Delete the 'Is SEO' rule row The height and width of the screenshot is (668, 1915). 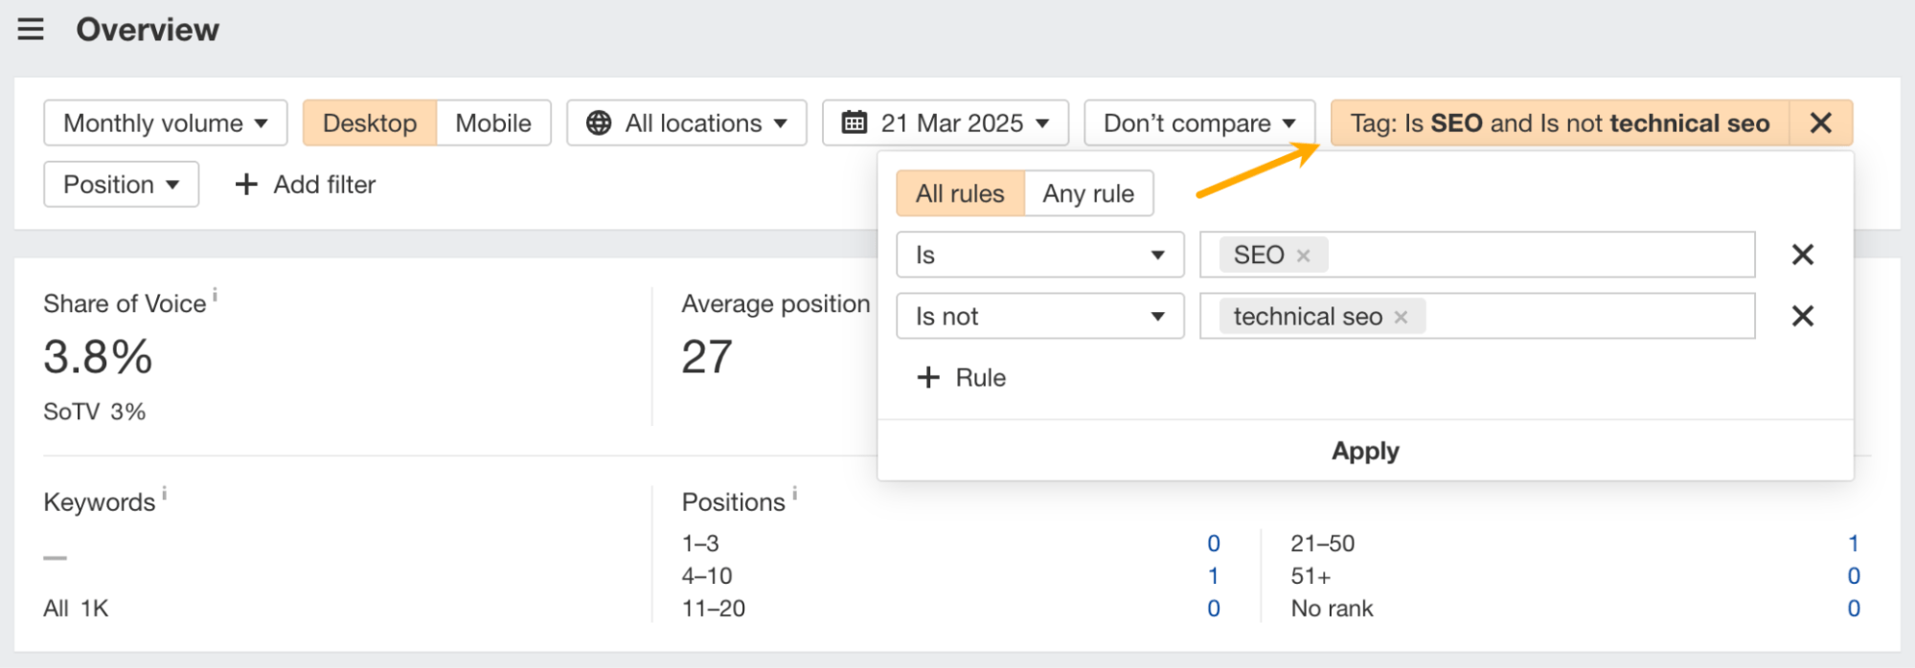point(1802,255)
